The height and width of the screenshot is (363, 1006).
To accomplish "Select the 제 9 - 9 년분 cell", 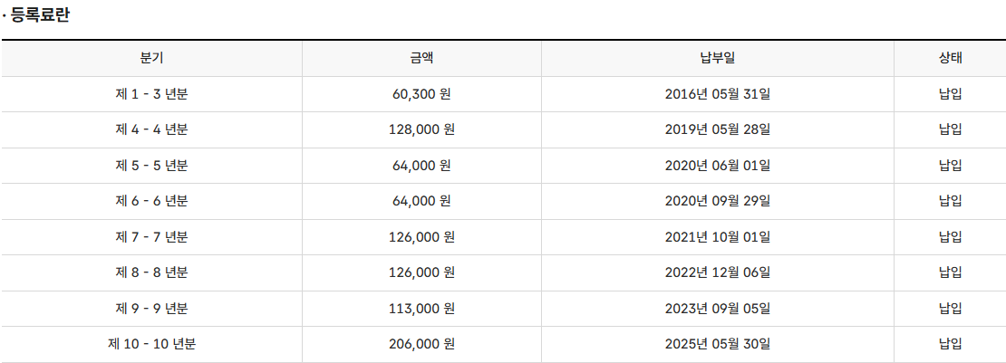I will [151, 309].
